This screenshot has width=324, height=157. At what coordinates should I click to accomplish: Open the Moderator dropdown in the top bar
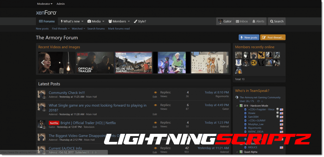(45, 4)
